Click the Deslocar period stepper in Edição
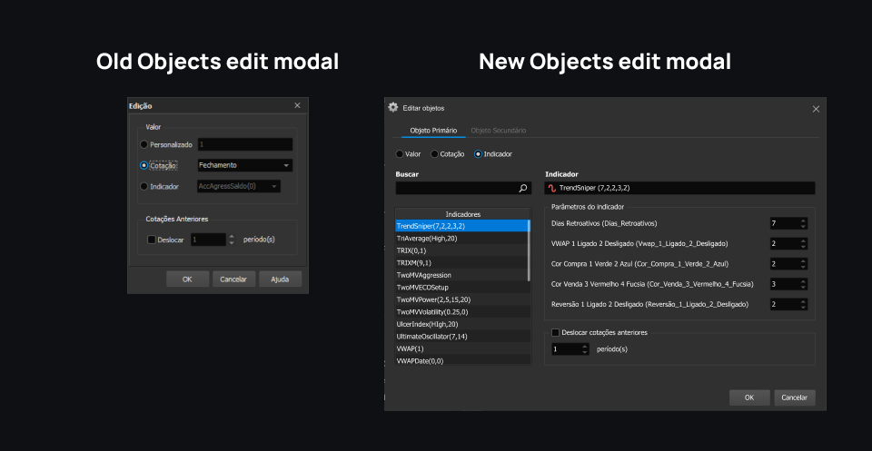Viewport: 872px width, 451px height. (232, 240)
